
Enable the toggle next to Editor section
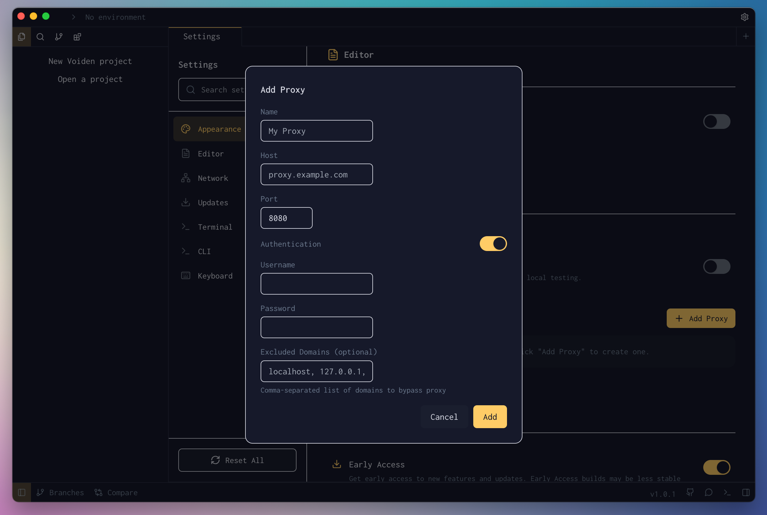pyautogui.click(x=717, y=121)
